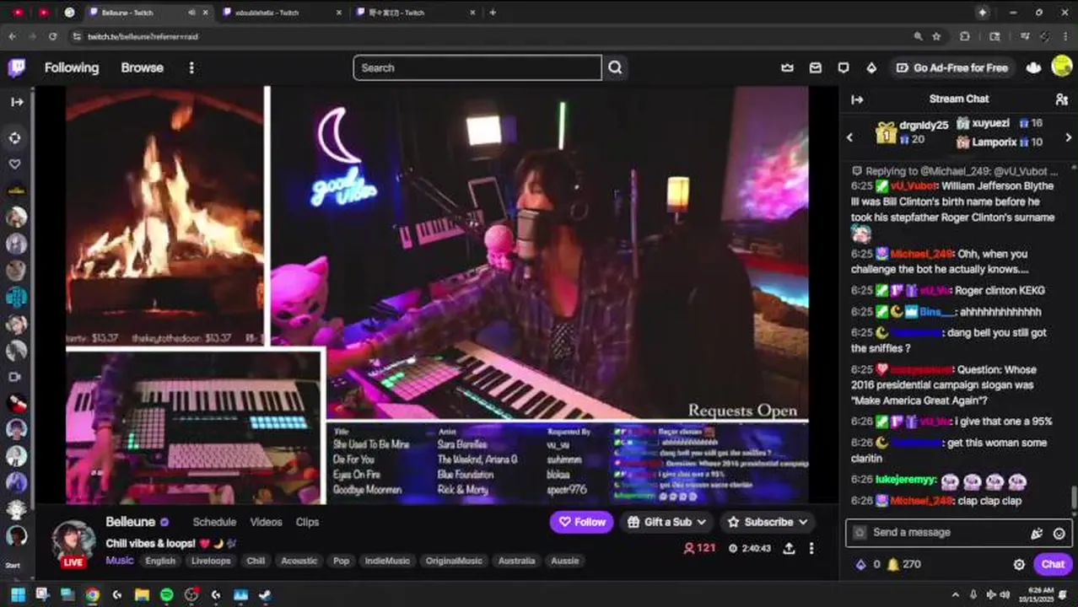The image size is (1078, 607).
Task: Open the notifications inbox icon
Action: (816, 67)
